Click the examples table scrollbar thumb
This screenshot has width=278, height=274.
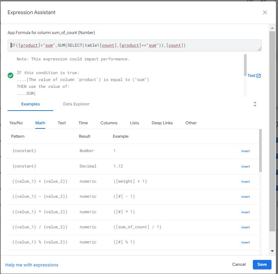(x=260, y=150)
